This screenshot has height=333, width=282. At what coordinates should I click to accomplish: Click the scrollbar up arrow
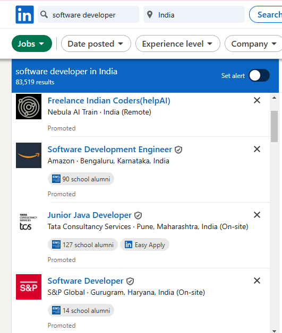[x=274, y=98]
